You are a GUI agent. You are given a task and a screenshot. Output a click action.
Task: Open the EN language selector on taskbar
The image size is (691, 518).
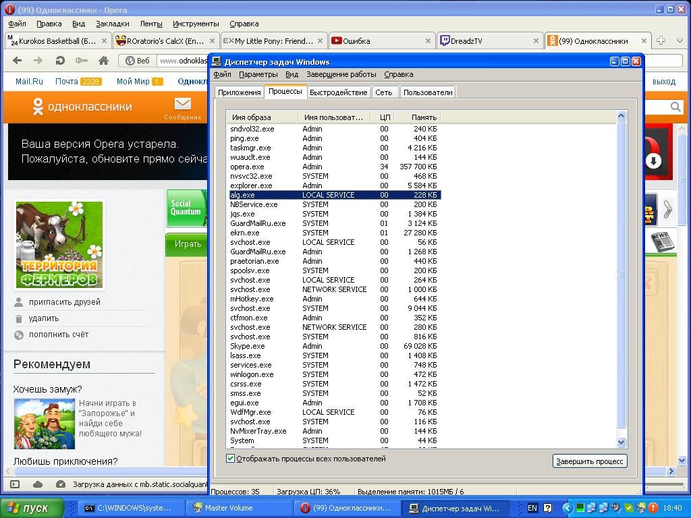tap(532, 508)
